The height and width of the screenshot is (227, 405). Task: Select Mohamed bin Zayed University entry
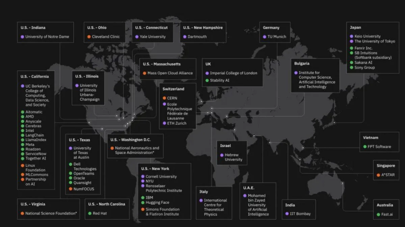click(x=256, y=205)
